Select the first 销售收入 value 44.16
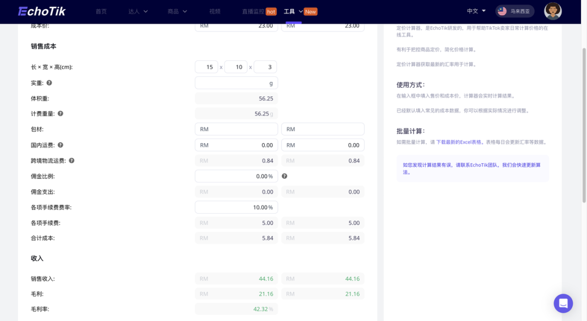The image size is (587, 321). [266, 279]
